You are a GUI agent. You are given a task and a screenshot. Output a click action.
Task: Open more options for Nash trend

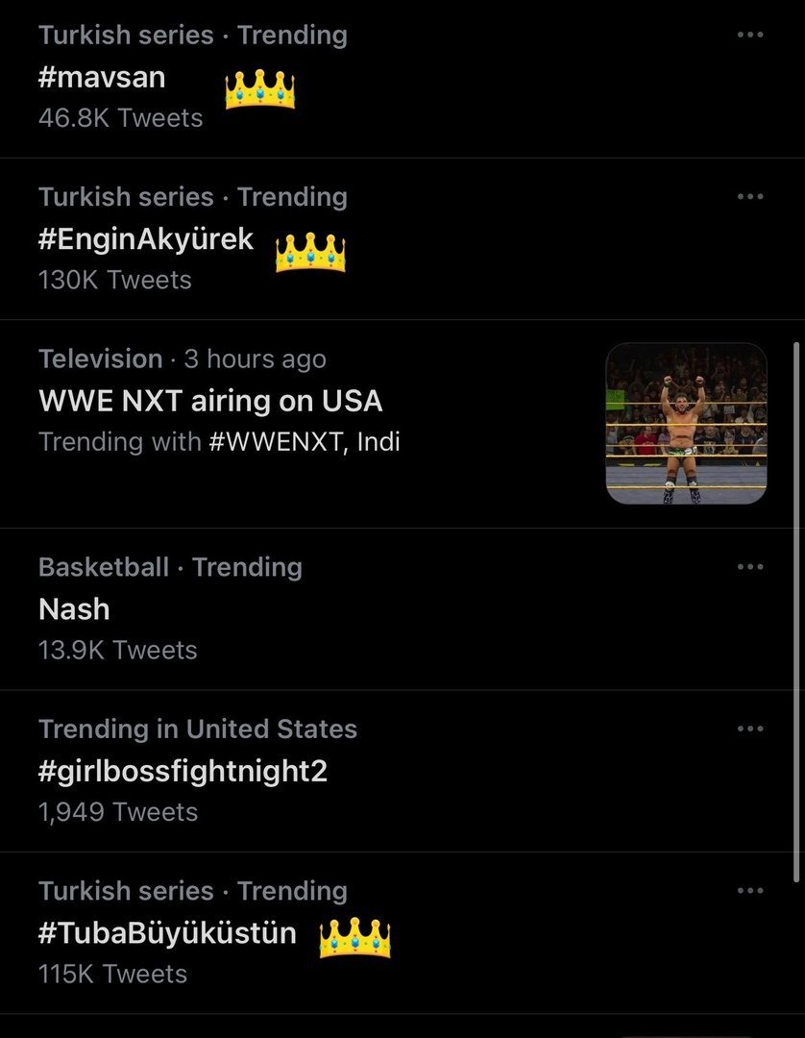point(749,567)
